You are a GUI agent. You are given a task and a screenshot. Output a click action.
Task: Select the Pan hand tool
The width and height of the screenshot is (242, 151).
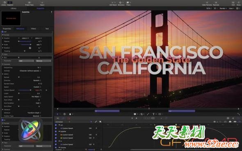coord(70,114)
